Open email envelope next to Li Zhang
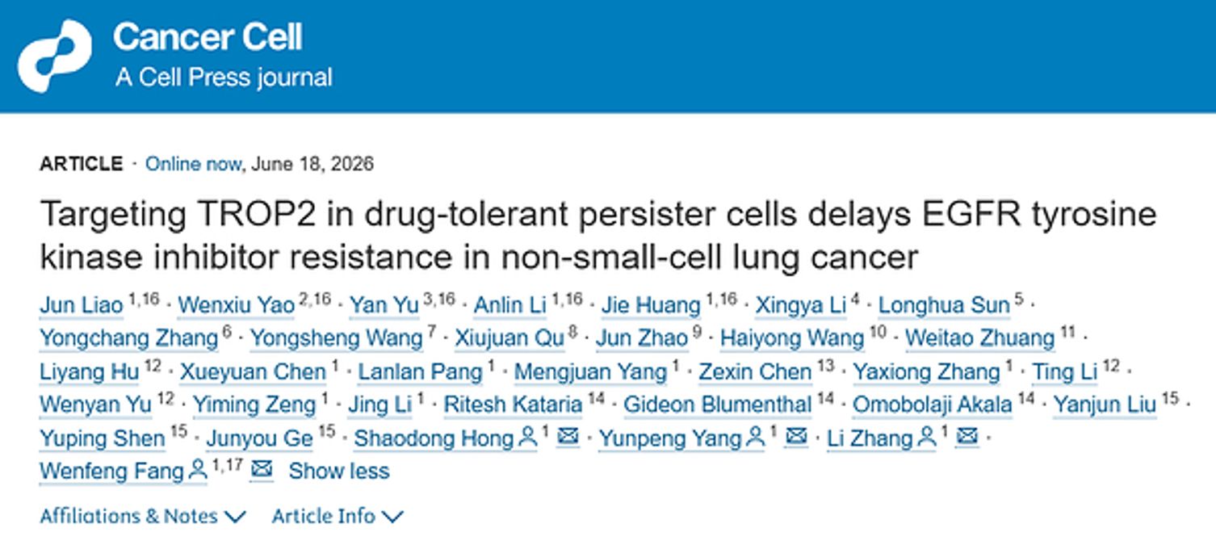Image resolution: width=1216 pixels, height=545 pixels. (x=967, y=437)
